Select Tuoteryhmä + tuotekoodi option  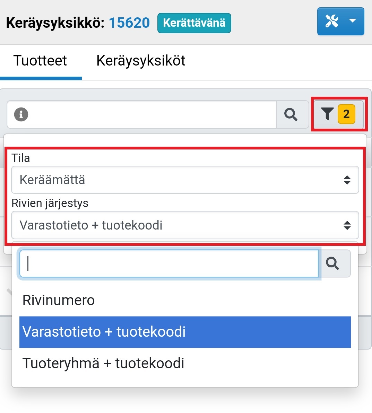(x=103, y=363)
